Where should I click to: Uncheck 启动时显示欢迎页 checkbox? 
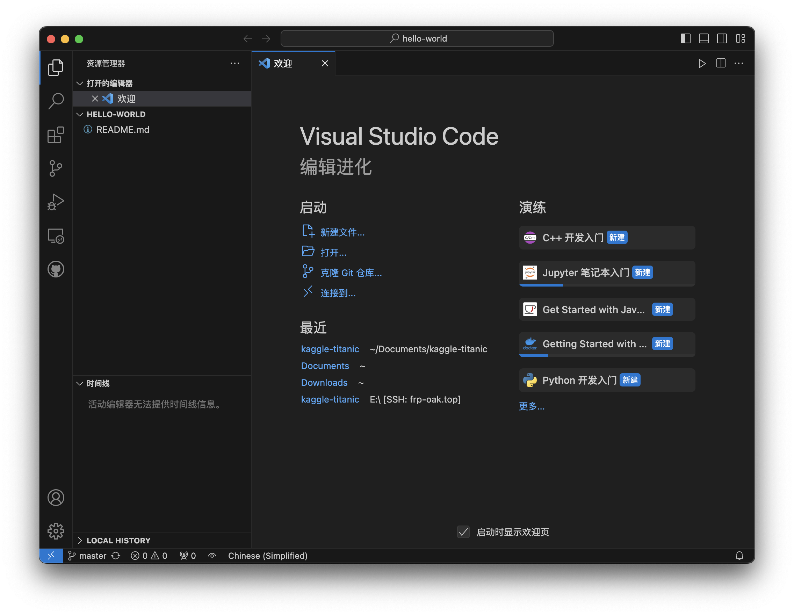coord(463,532)
